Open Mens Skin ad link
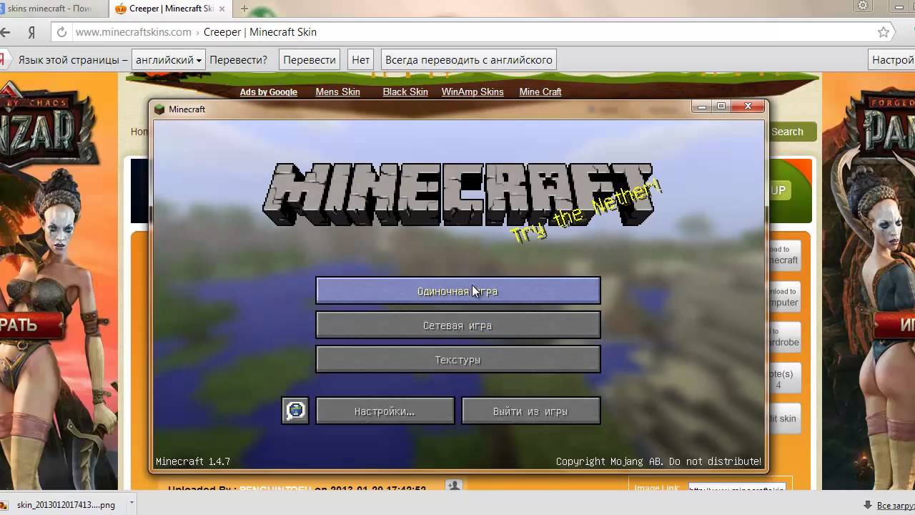Viewport: 915px width, 515px height. coord(337,92)
